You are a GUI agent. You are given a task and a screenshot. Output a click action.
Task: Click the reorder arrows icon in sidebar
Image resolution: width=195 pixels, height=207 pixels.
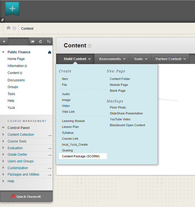coord(49,42)
